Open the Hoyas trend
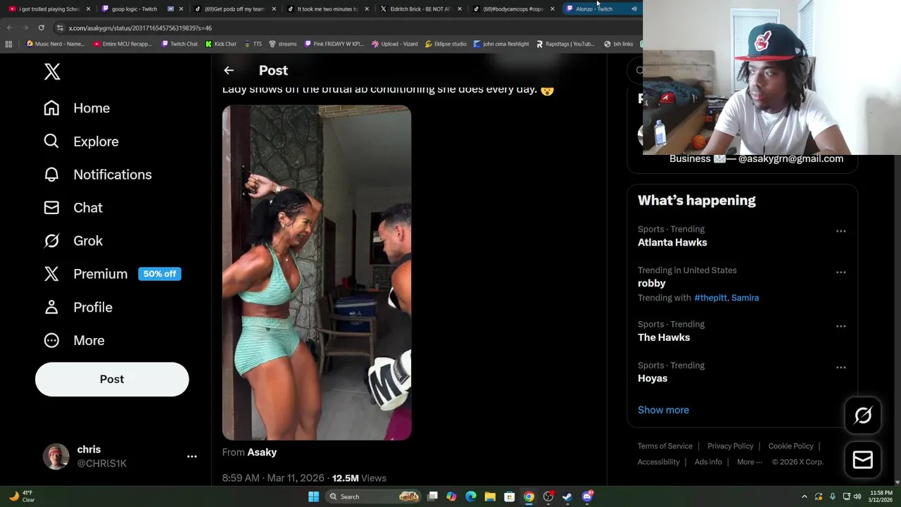 click(653, 378)
